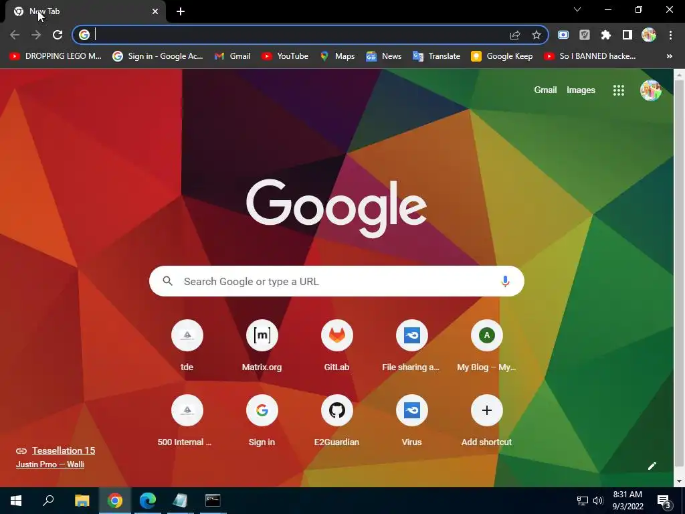Click the volume speaker tray icon
The width and height of the screenshot is (685, 514).
click(x=598, y=501)
